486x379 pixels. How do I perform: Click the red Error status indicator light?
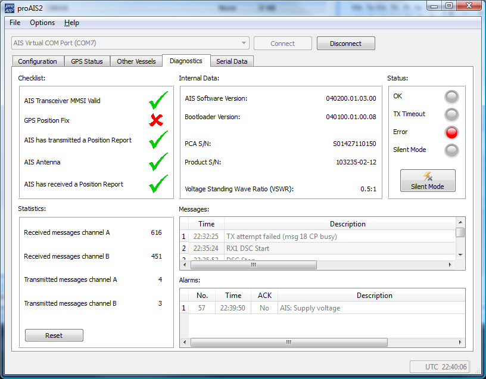pos(452,132)
